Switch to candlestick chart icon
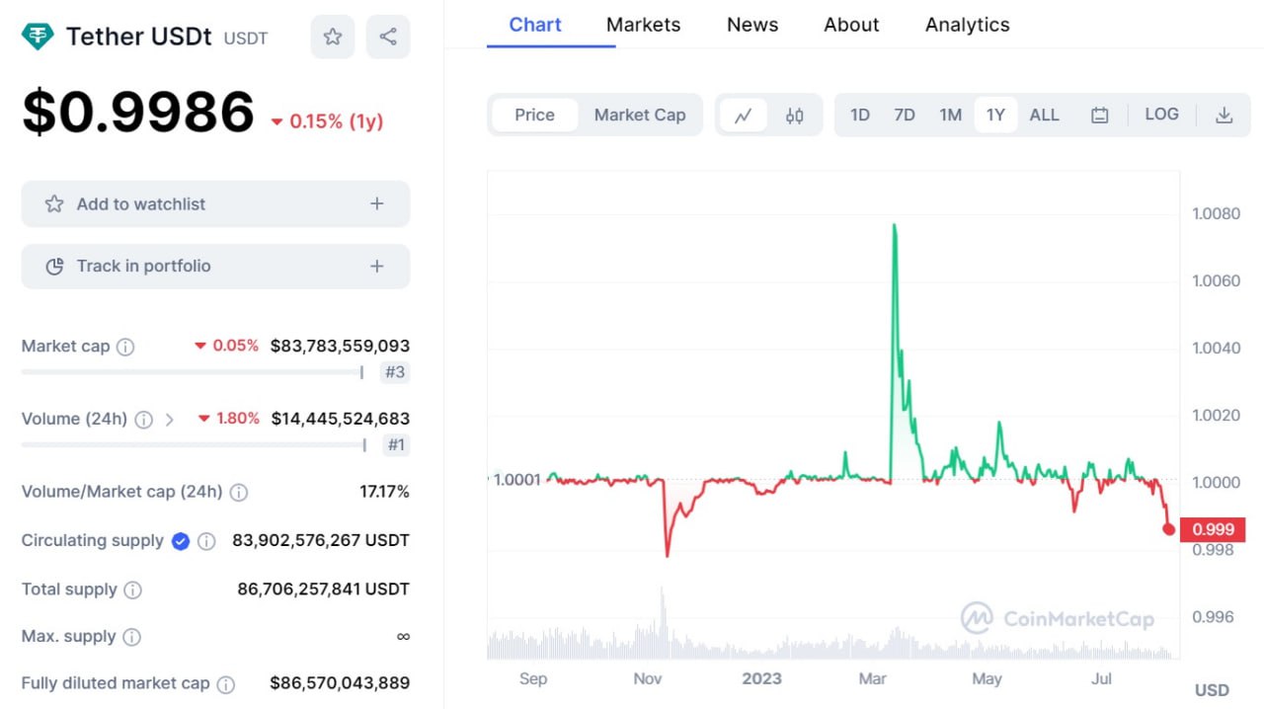 pyautogui.click(x=795, y=115)
